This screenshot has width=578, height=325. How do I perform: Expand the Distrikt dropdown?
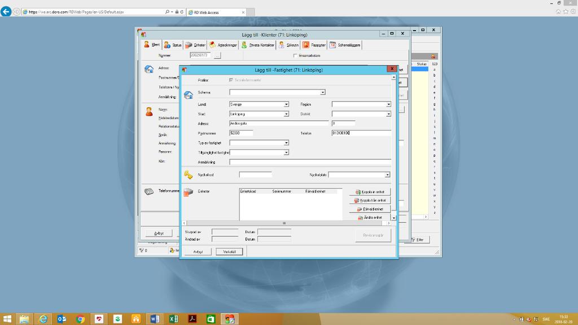tap(388, 114)
